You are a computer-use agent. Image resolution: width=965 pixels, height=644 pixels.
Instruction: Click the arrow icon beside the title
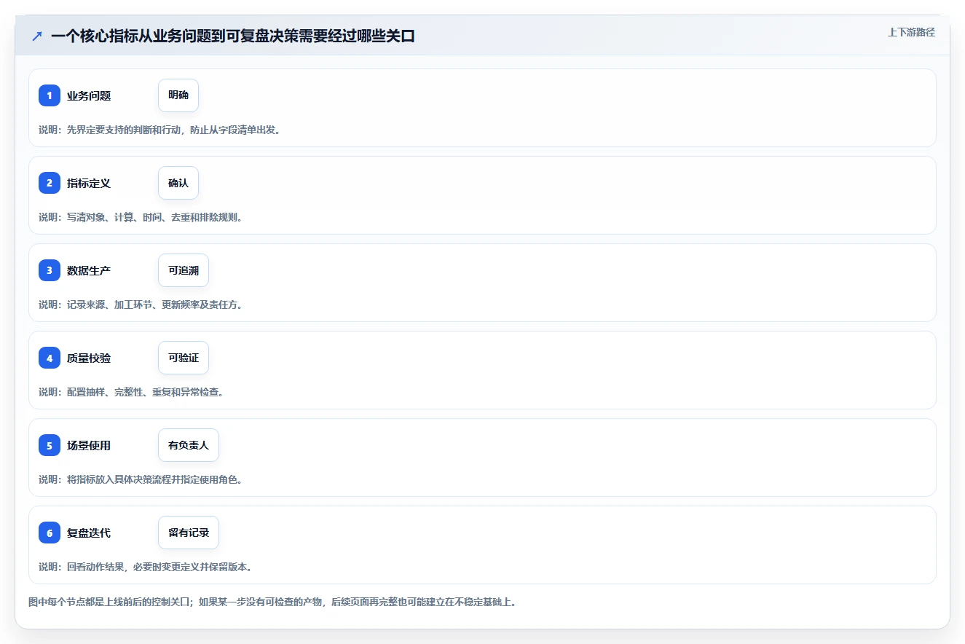tap(37, 36)
